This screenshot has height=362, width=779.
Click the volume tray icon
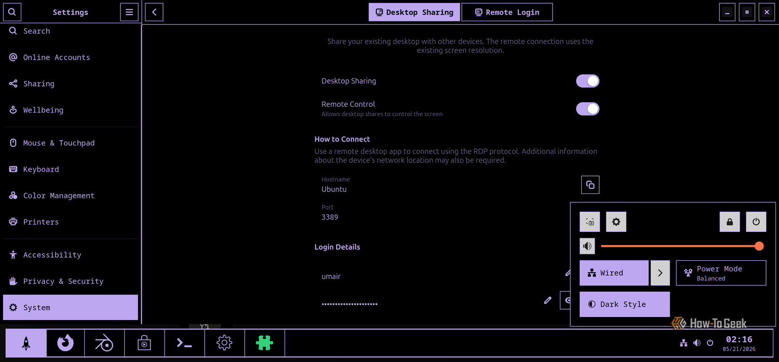697,343
